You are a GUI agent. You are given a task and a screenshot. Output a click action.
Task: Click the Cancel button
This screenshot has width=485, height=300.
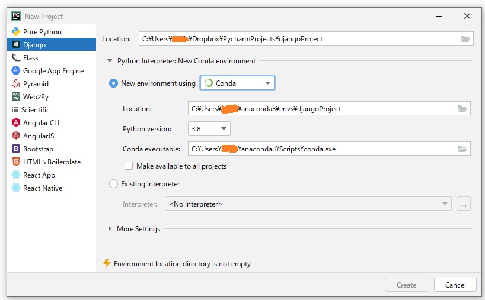[x=455, y=285]
